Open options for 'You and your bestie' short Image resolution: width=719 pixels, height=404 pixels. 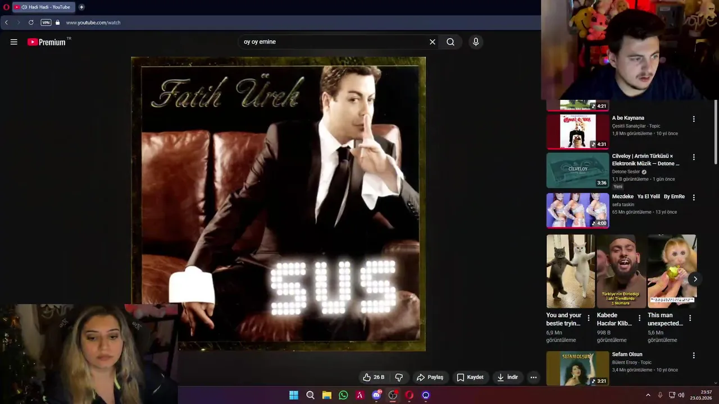point(589,318)
